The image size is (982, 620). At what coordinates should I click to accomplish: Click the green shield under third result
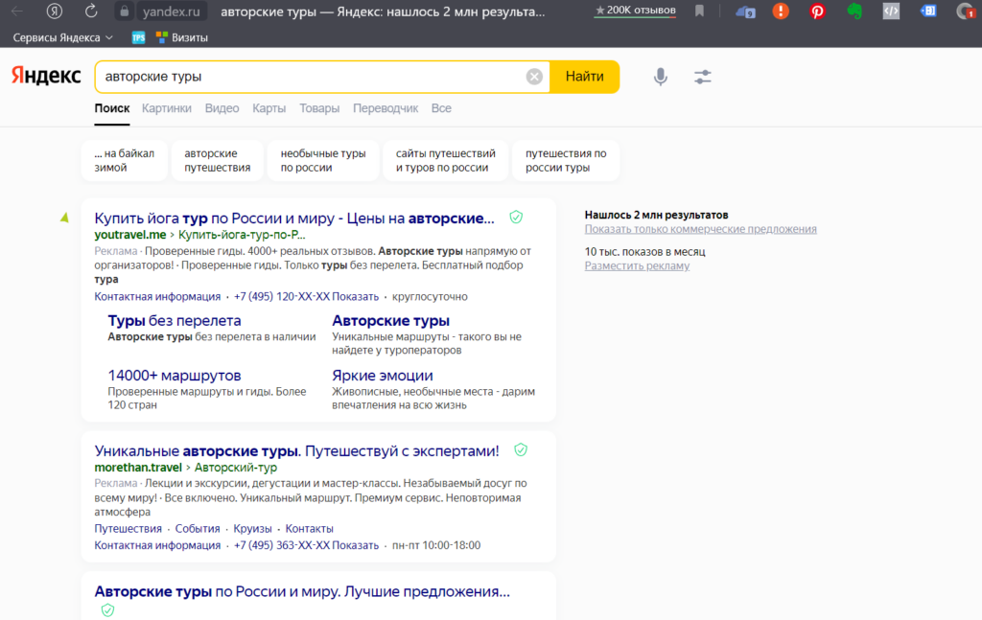pos(107,609)
